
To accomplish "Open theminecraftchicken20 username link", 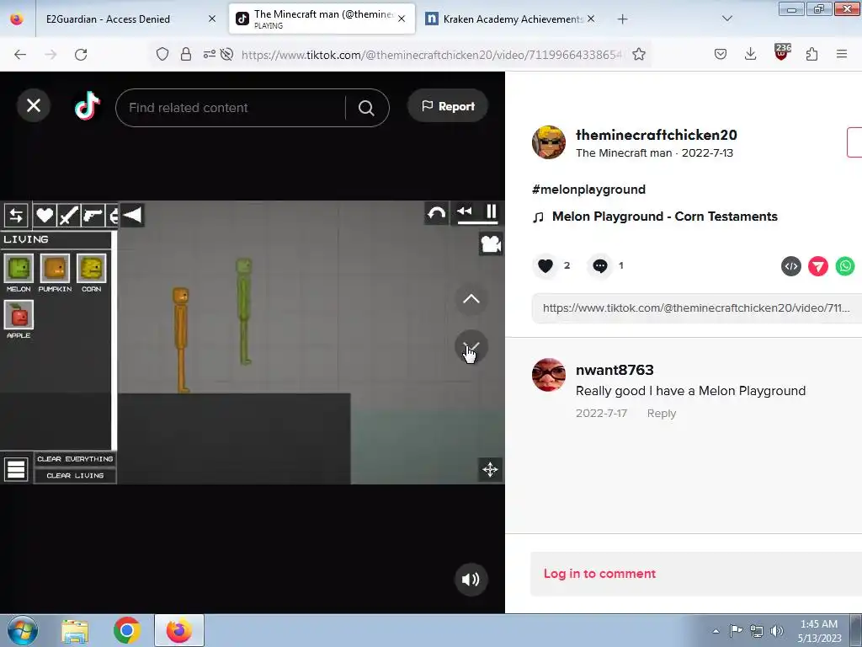I will click(x=657, y=135).
